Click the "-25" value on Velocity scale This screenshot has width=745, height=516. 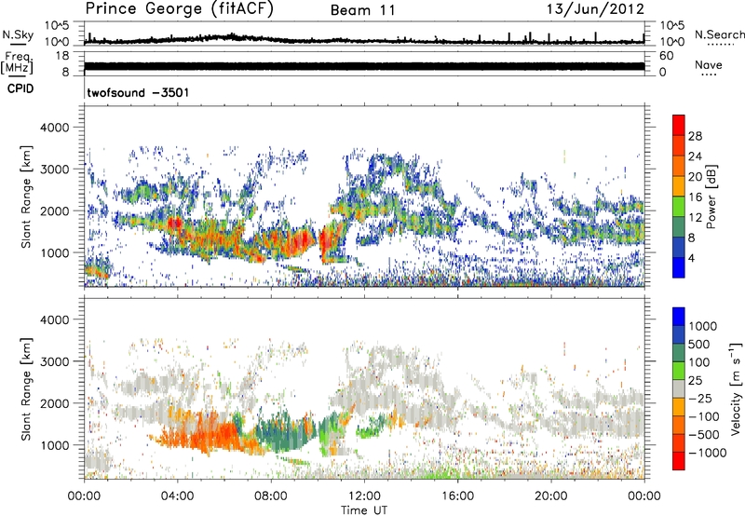pos(700,398)
